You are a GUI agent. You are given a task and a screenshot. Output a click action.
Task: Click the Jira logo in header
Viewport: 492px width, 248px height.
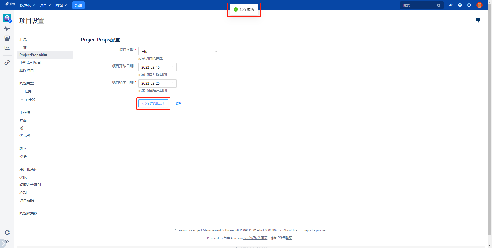pyautogui.click(x=10, y=4)
